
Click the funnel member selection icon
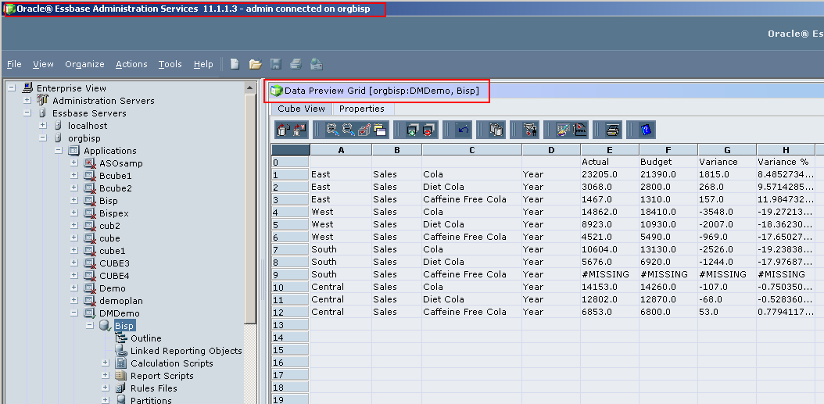(x=530, y=130)
